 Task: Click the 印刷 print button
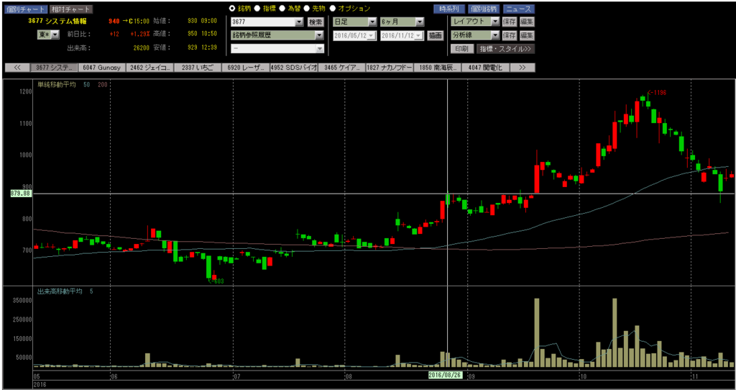point(462,49)
